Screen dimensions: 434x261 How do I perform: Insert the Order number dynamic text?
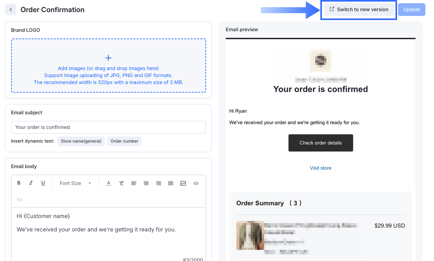coord(124,141)
